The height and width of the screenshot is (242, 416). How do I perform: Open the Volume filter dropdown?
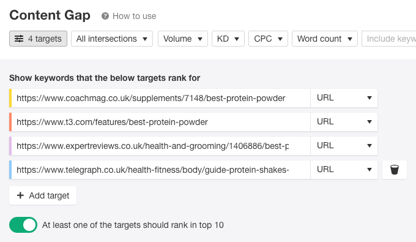(x=183, y=39)
